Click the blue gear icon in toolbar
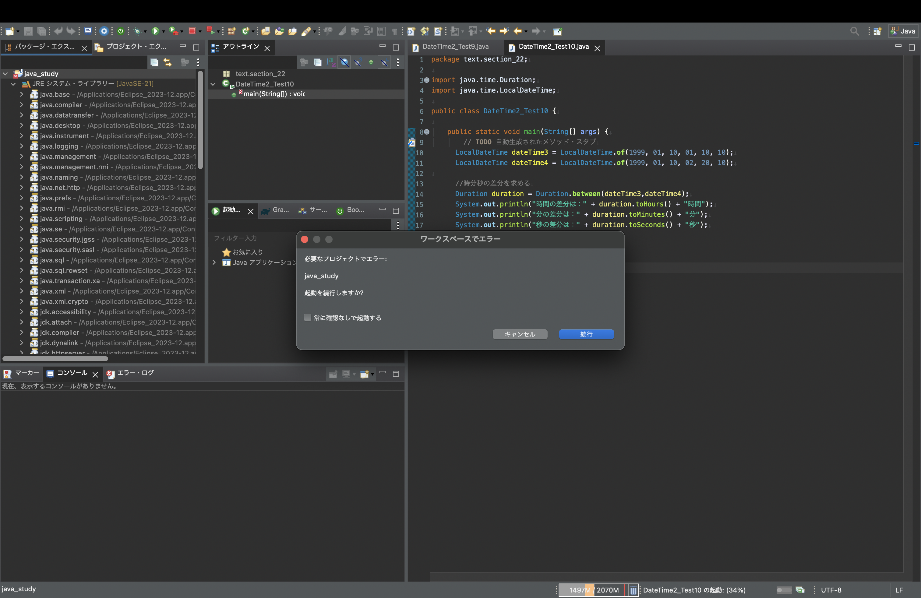Viewport: 921px width, 598px height. click(104, 31)
